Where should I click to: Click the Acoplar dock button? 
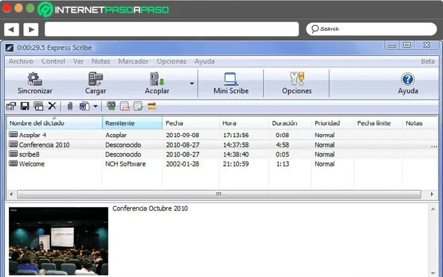[157, 84]
